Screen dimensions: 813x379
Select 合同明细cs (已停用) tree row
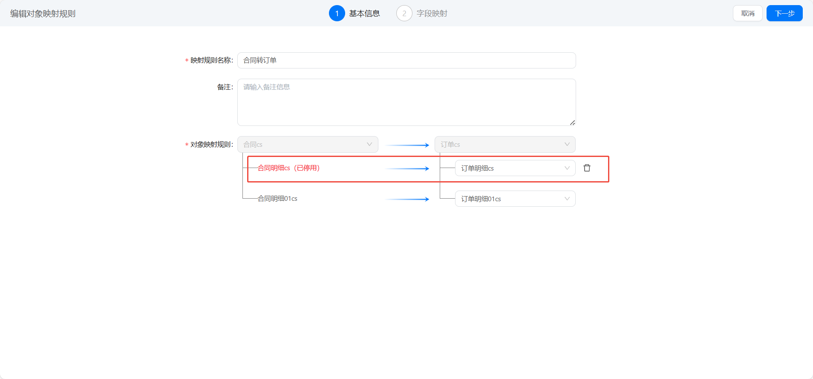(x=289, y=168)
